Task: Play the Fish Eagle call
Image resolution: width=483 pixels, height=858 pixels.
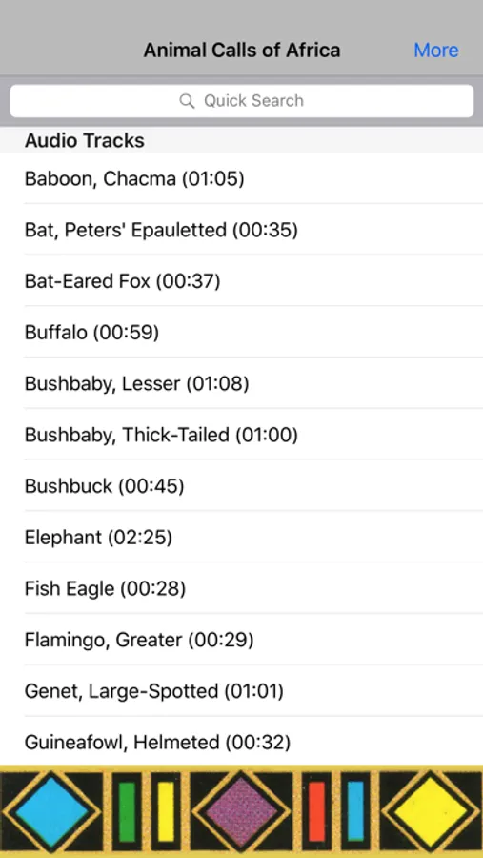Action: click(x=241, y=588)
